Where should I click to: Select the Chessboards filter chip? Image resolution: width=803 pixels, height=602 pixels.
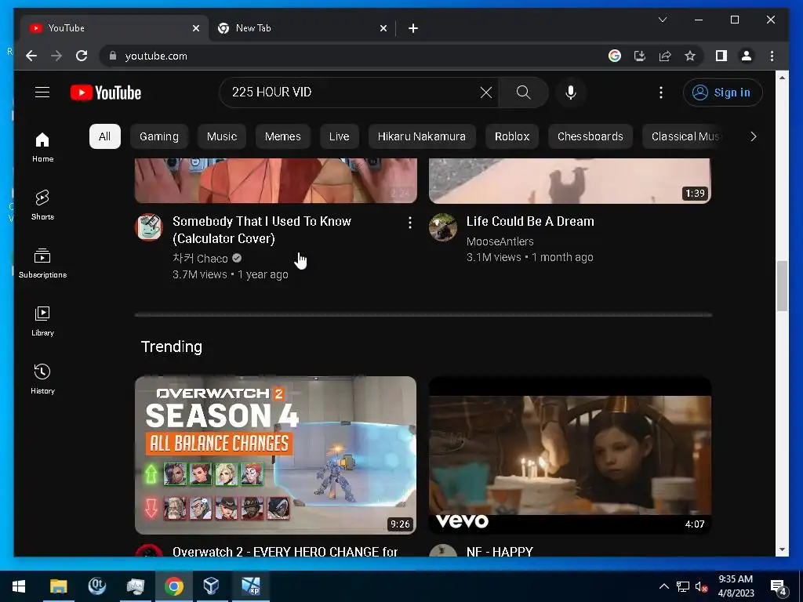[590, 136]
